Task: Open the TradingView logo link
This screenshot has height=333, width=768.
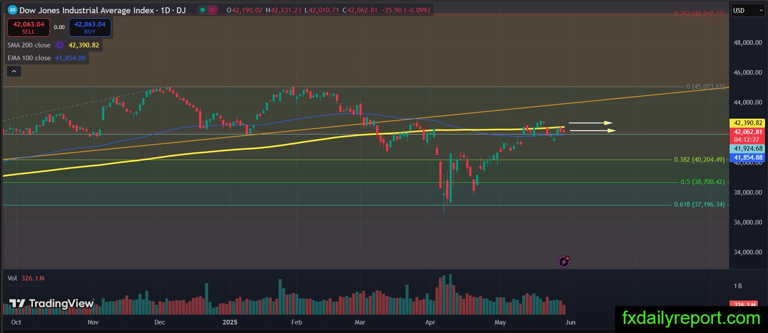Action: click(x=51, y=304)
